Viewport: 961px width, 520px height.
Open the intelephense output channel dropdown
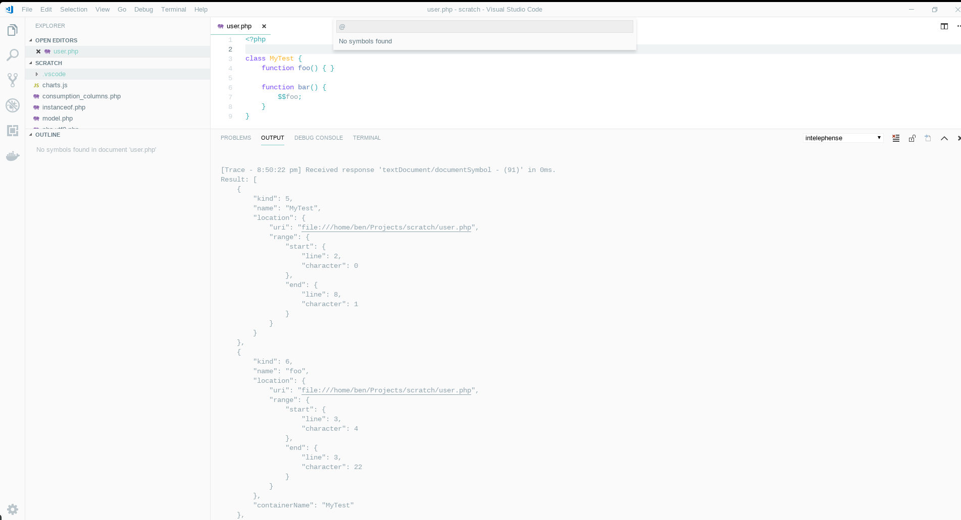pos(842,138)
